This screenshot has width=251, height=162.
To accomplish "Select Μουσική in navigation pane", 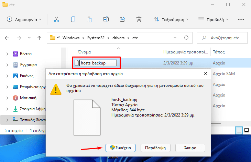I will coord(28,98).
